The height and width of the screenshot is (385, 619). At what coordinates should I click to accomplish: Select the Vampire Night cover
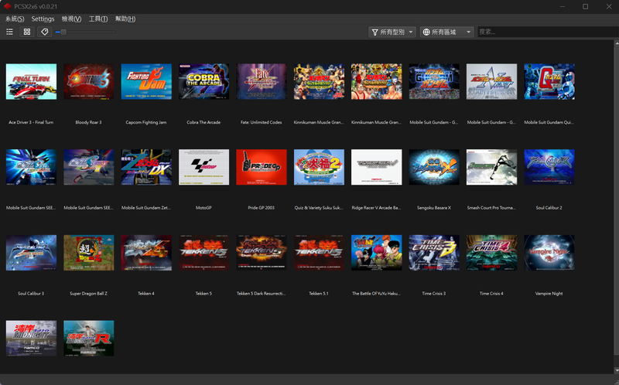(549, 253)
